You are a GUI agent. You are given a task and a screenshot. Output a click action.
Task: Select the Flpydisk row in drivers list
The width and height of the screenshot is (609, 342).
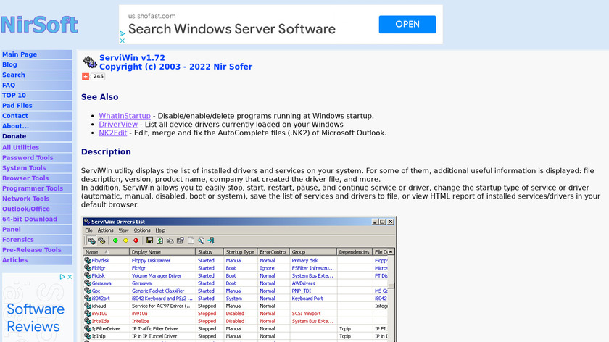[101, 260]
